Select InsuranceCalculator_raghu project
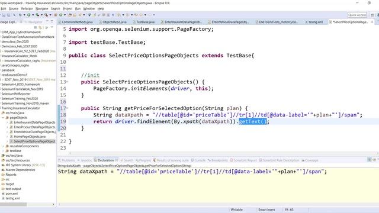The height and width of the screenshot is (213, 379). pos(23,60)
